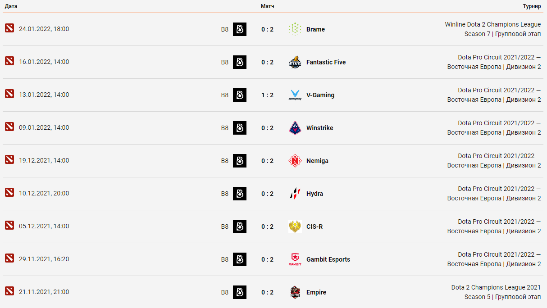Click the Brame team logo icon

click(295, 29)
